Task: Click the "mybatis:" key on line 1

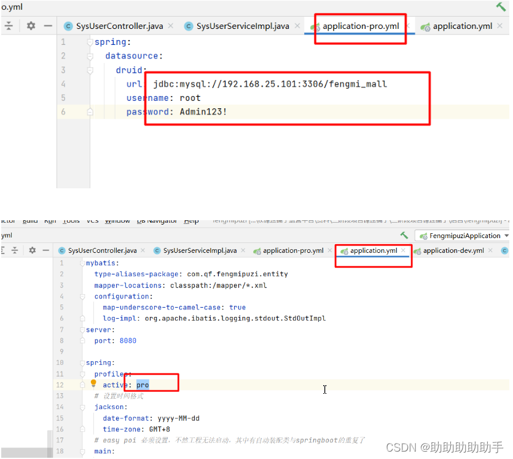Action: [x=103, y=263]
